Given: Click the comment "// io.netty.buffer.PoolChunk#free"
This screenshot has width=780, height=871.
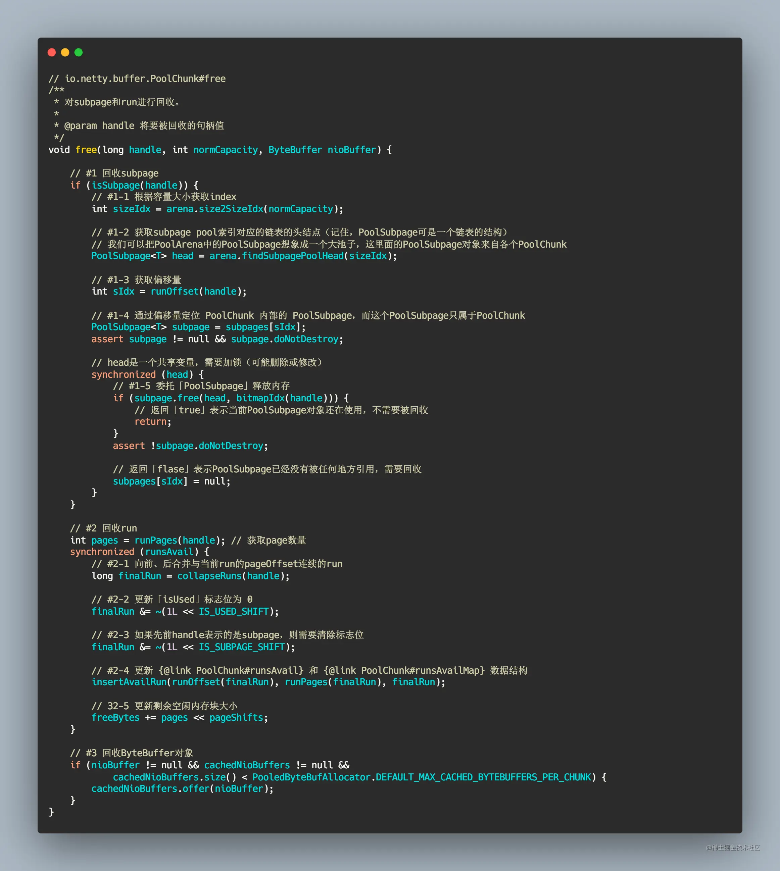Looking at the screenshot, I should click(x=137, y=79).
